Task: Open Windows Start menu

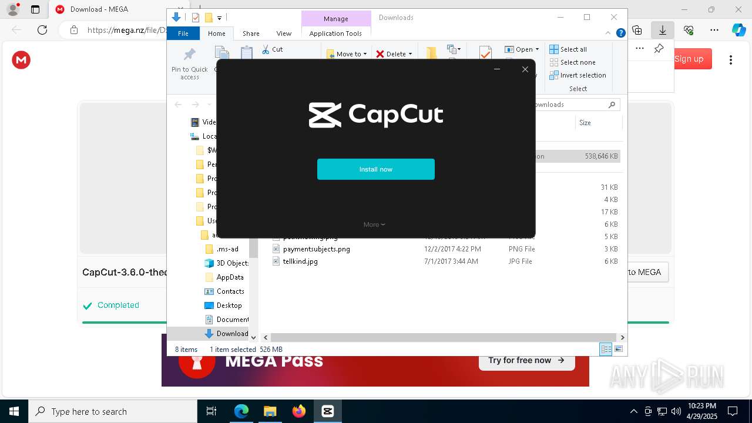Action: 14,411
